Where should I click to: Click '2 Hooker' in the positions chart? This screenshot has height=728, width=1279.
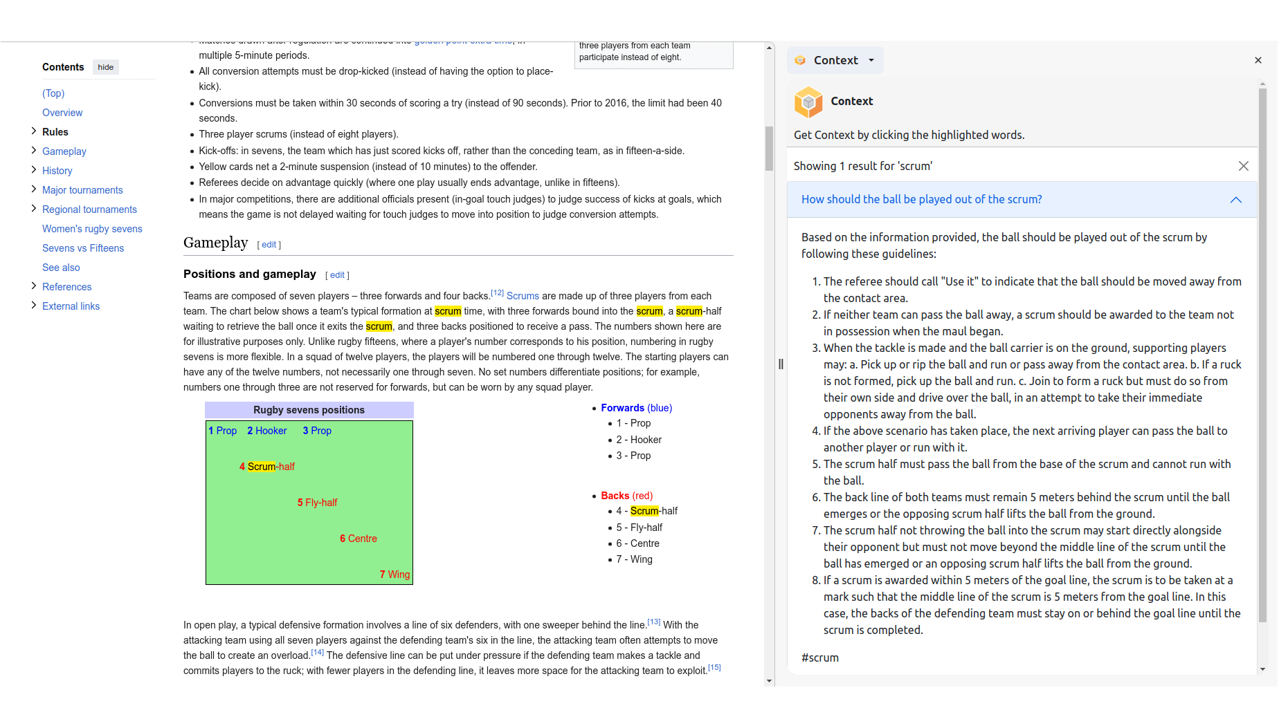point(267,431)
